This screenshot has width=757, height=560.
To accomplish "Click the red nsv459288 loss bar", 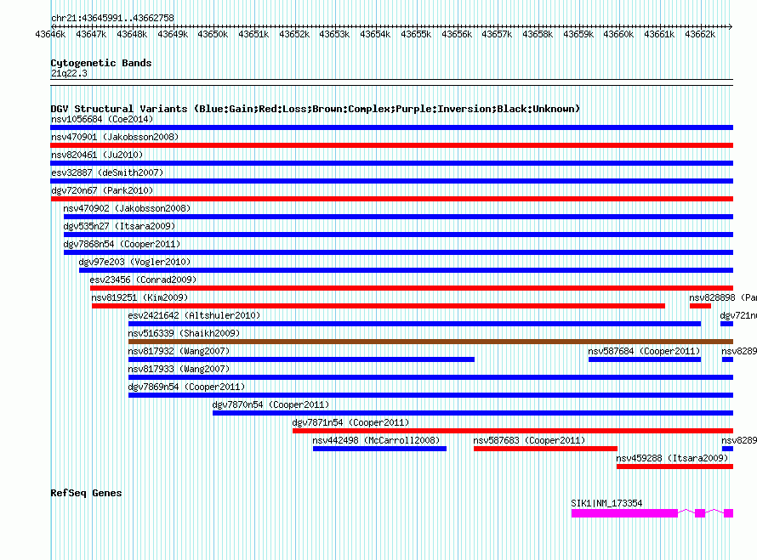I will coord(675,467).
